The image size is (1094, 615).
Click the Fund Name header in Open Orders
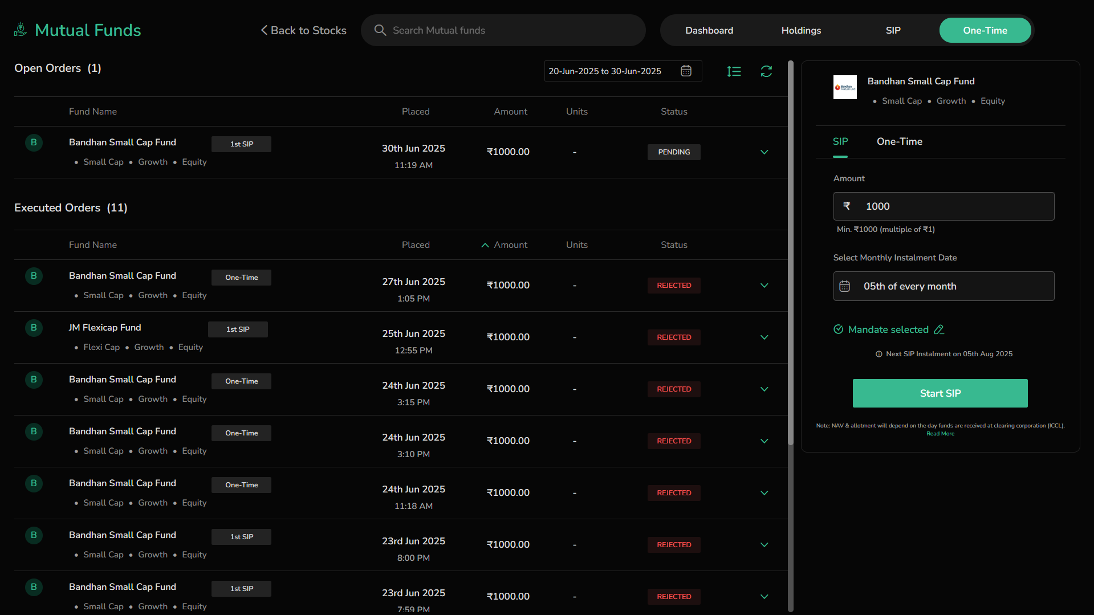pos(93,112)
